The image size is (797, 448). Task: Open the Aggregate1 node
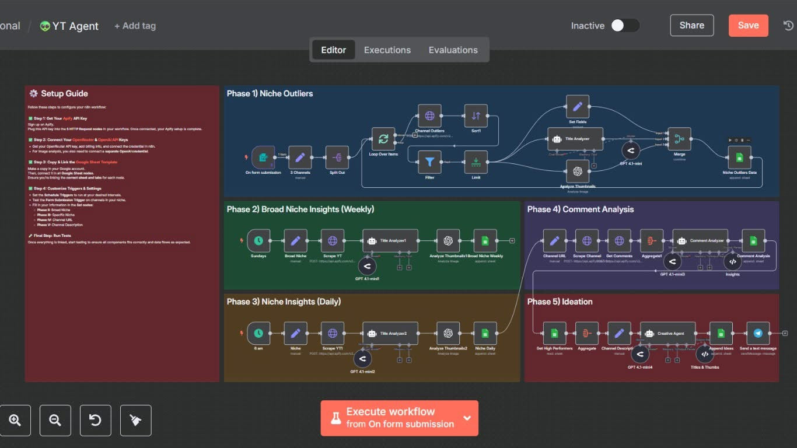[x=652, y=240]
